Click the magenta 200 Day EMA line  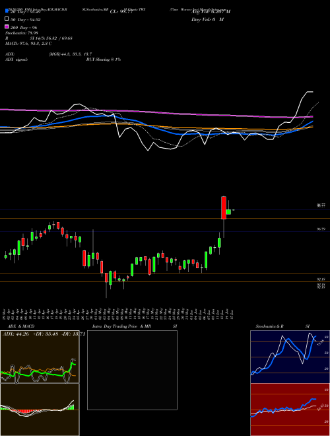tap(156, 112)
